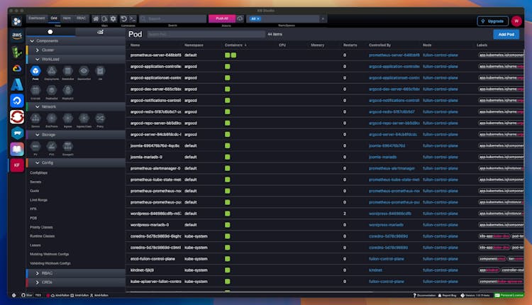Viewport: 532px width, 305px height.
Task: Open Limit Range in the Config list
Action: [x=39, y=200]
